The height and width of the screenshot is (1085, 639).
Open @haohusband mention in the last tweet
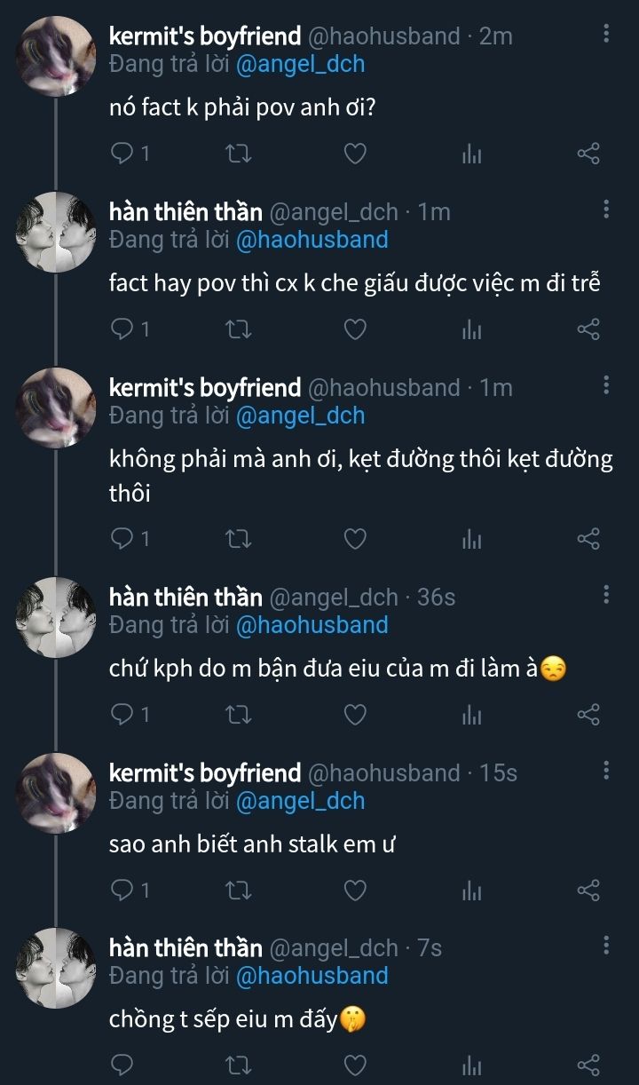312,976
